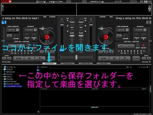Select waveform zoom level 2

point(150,8)
